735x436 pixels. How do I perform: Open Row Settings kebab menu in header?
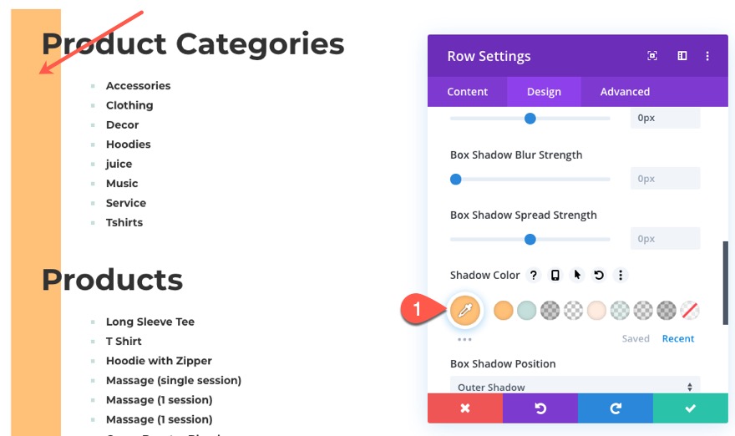coord(707,56)
